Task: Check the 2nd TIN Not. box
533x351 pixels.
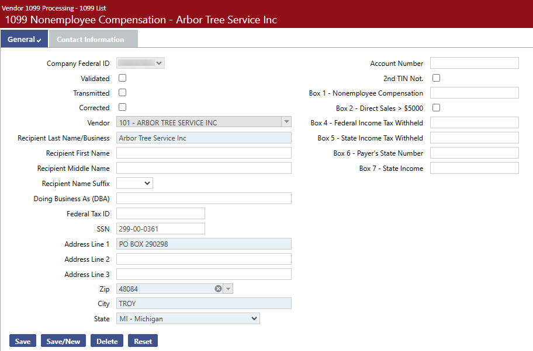Action: pyautogui.click(x=436, y=78)
